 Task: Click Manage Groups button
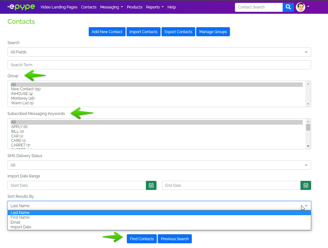point(213,32)
